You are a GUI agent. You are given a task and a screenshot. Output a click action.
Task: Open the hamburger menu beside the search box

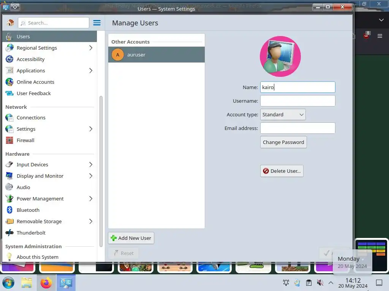(97, 23)
